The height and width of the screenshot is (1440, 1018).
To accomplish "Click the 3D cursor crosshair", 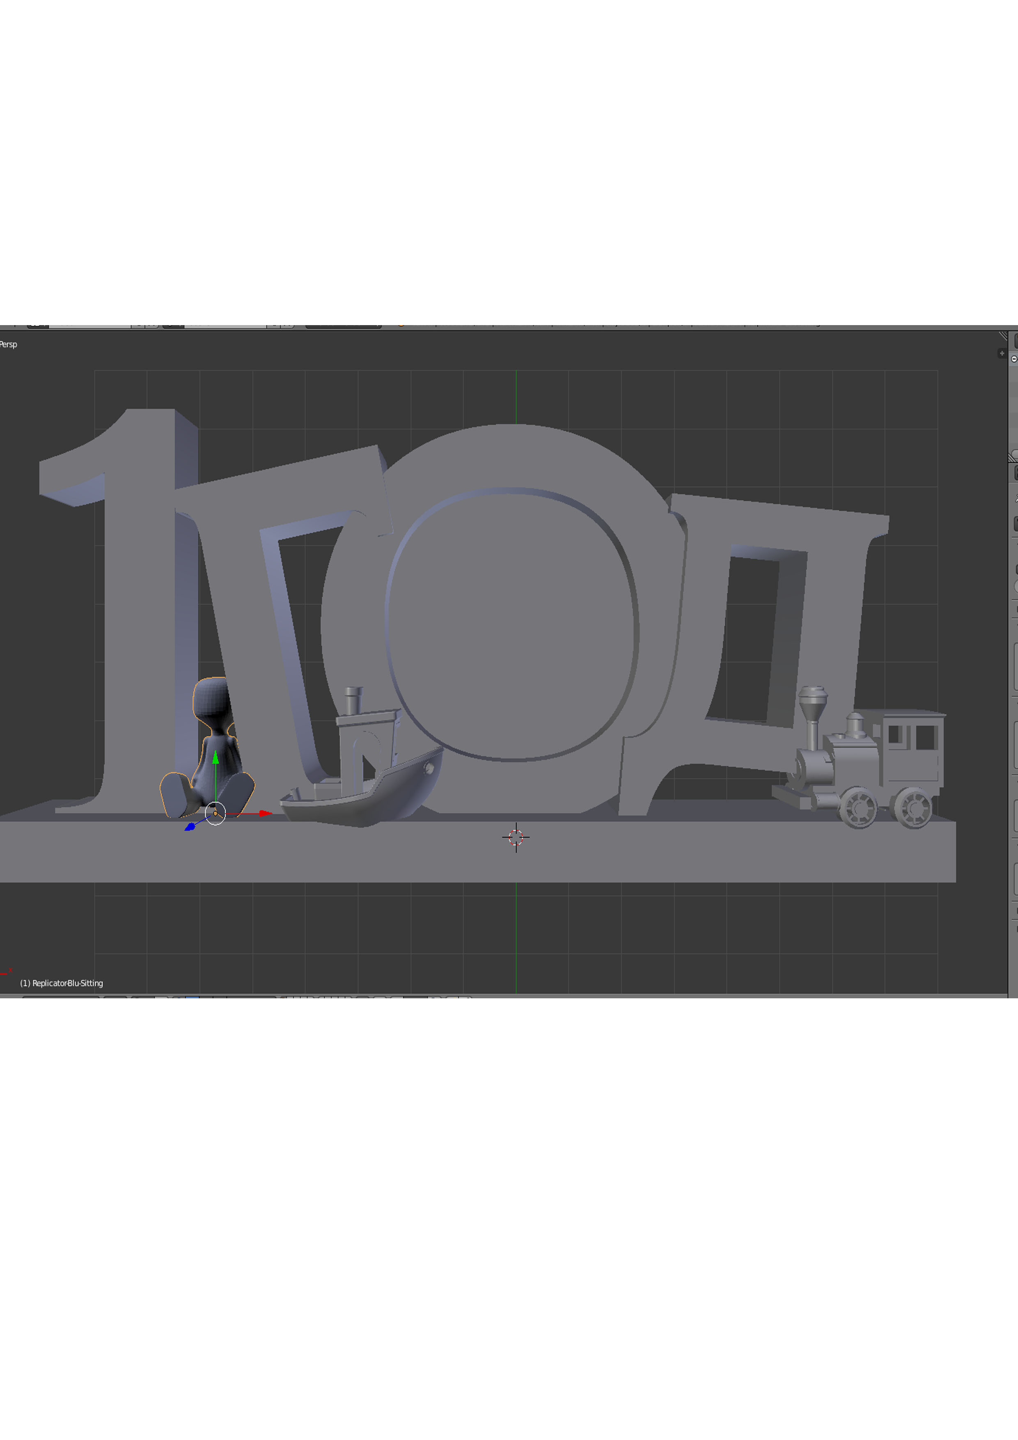I will coord(516,837).
